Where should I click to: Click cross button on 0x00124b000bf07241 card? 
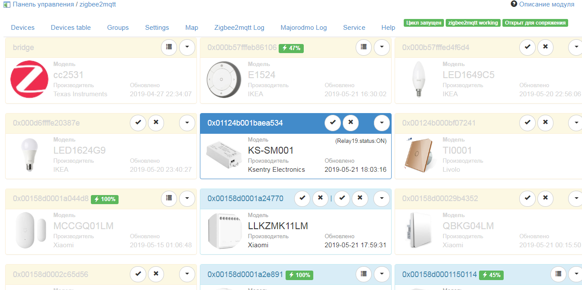[545, 123]
